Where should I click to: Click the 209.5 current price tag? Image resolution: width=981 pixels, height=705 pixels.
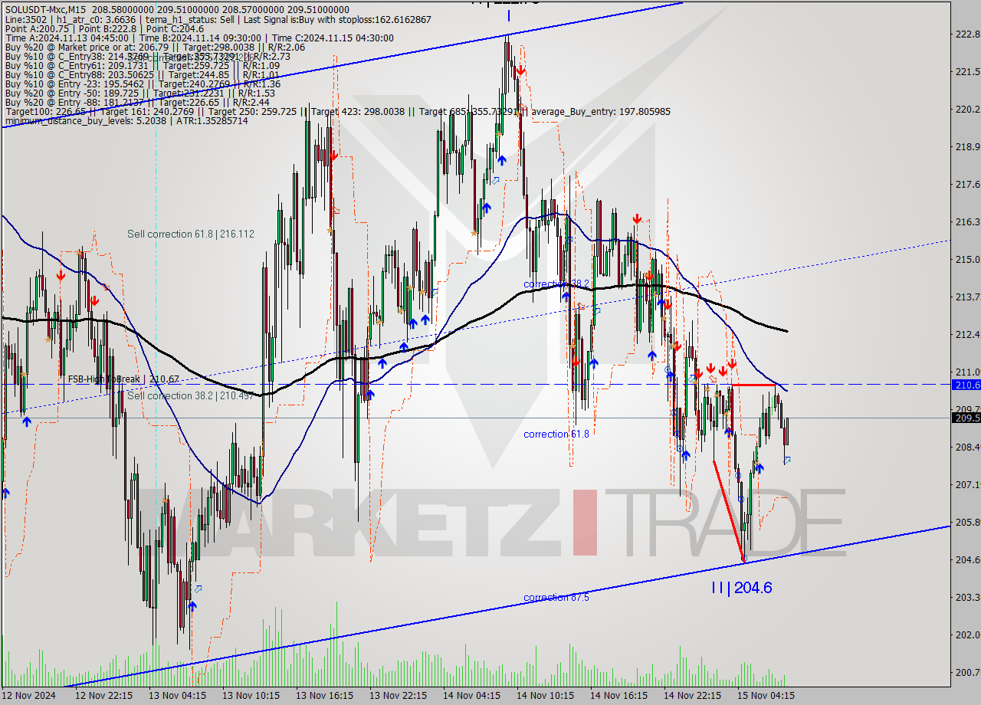click(x=966, y=418)
